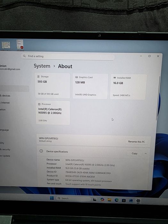Select the PC name WIN-0JPUVRTIEGJ header
Image resolution: width=168 pixels, height=224 pixels.
coord(48,138)
